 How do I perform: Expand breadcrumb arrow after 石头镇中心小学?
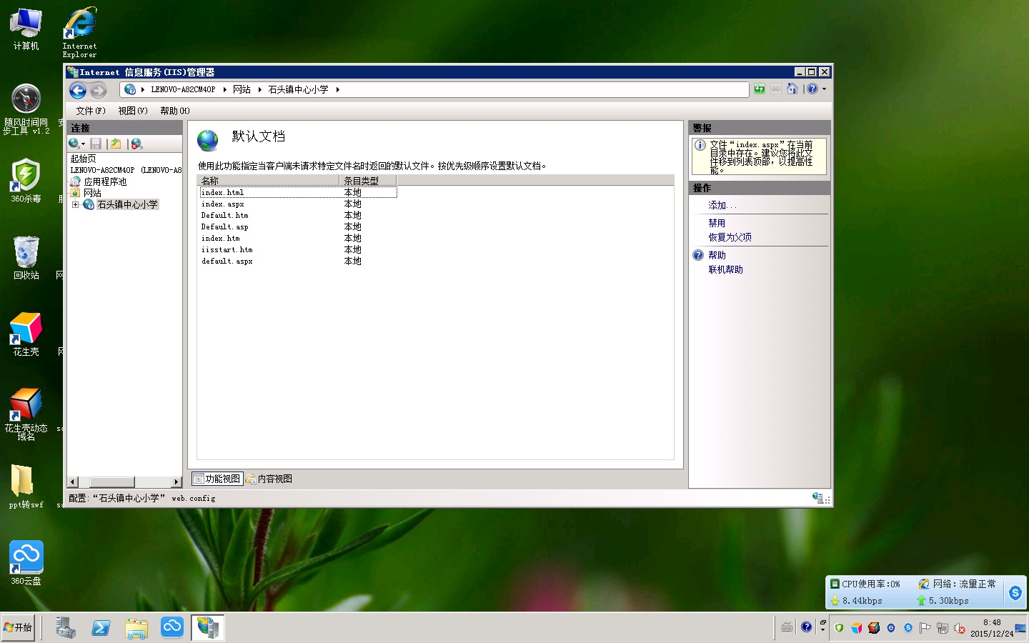[337, 89]
